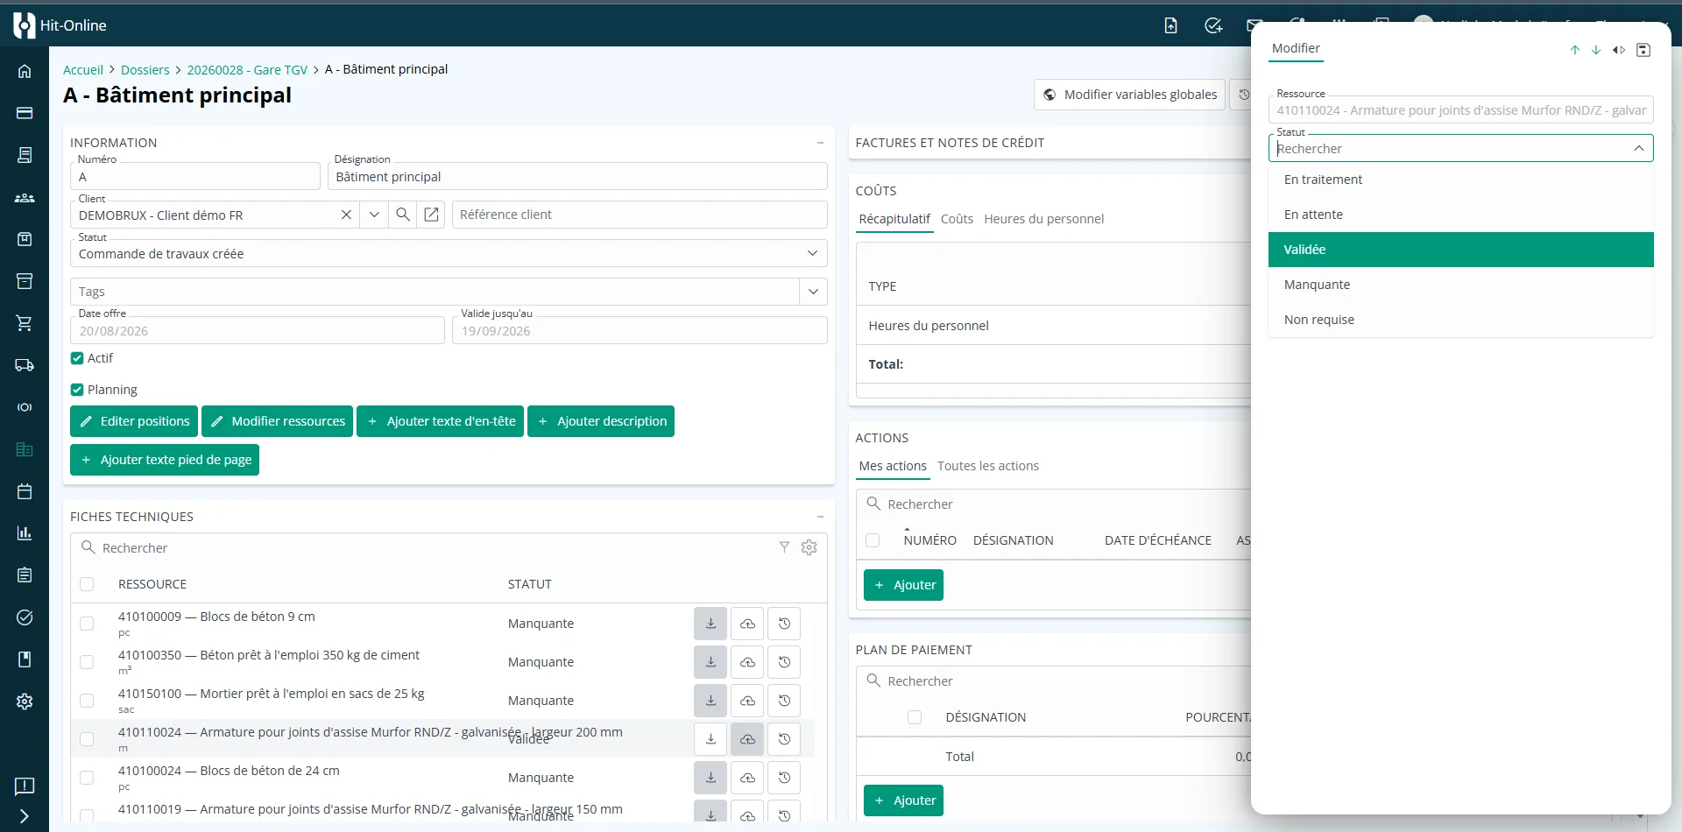Switch to the Heures du personnel tab
The image size is (1682, 832).
pyautogui.click(x=1043, y=219)
